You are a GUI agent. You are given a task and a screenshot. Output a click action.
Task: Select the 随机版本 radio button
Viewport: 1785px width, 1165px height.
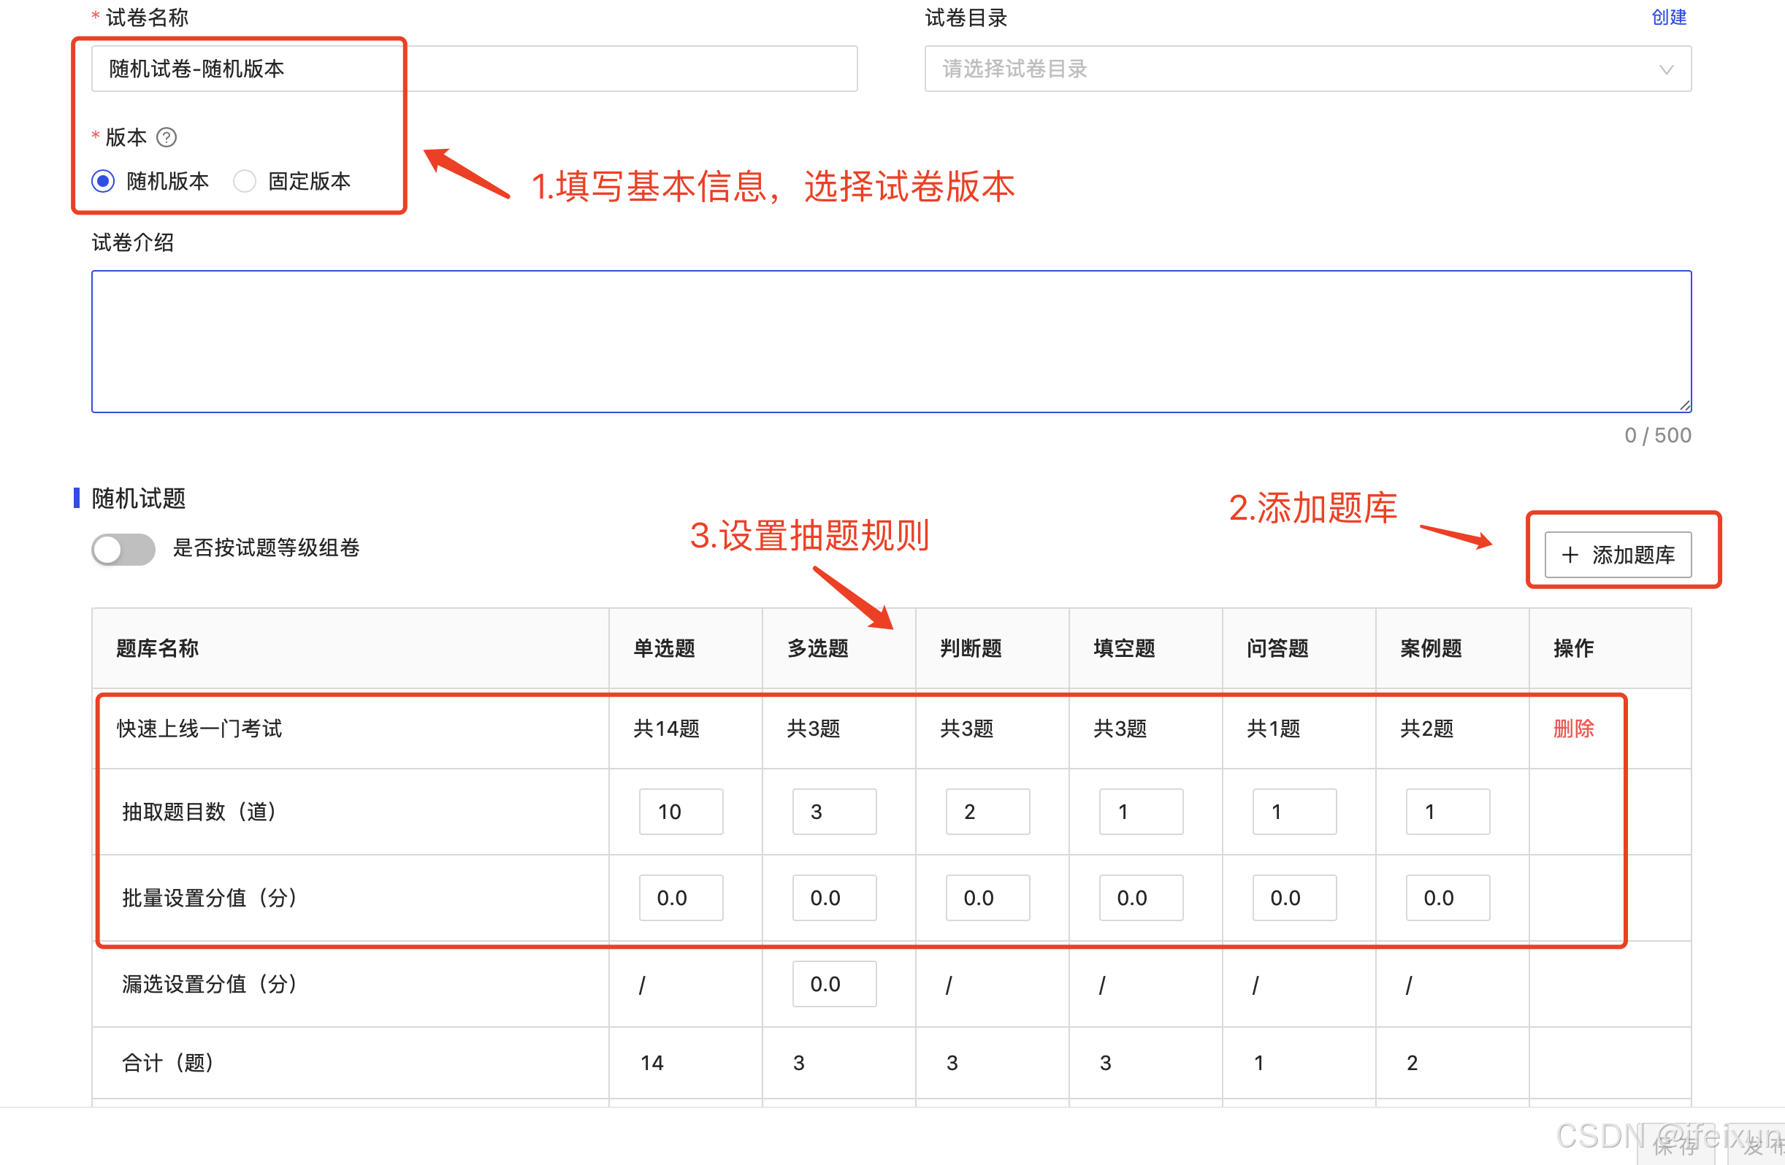click(104, 181)
